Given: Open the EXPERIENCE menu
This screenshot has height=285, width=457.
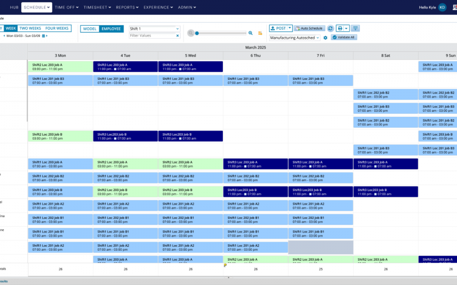Looking at the screenshot, I should [158, 7].
